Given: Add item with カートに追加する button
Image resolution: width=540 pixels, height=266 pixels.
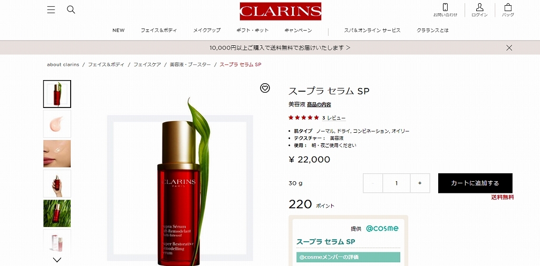Looking at the screenshot, I should point(475,183).
